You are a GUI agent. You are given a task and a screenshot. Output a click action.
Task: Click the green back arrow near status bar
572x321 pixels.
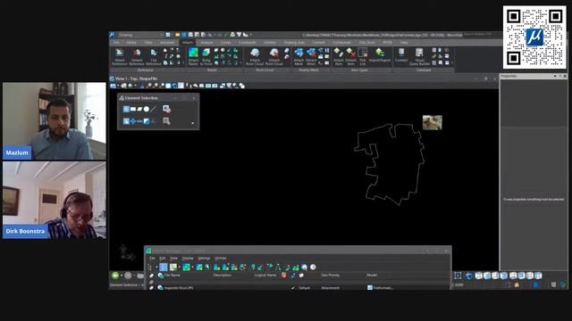coord(115,276)
